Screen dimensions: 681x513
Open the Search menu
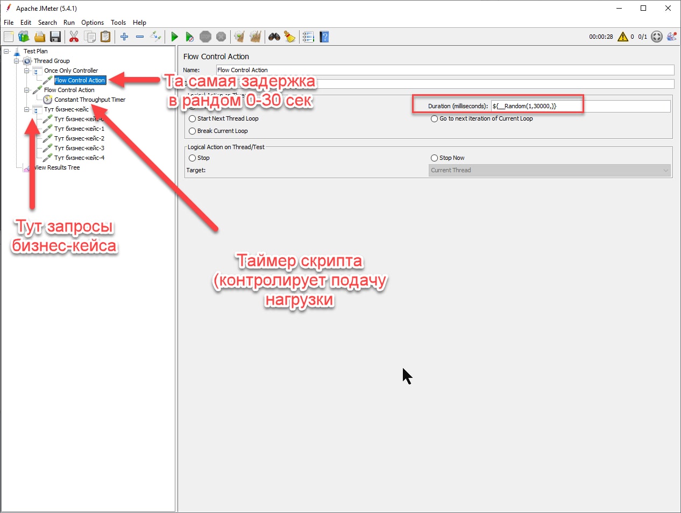click(x=47, y=23)
